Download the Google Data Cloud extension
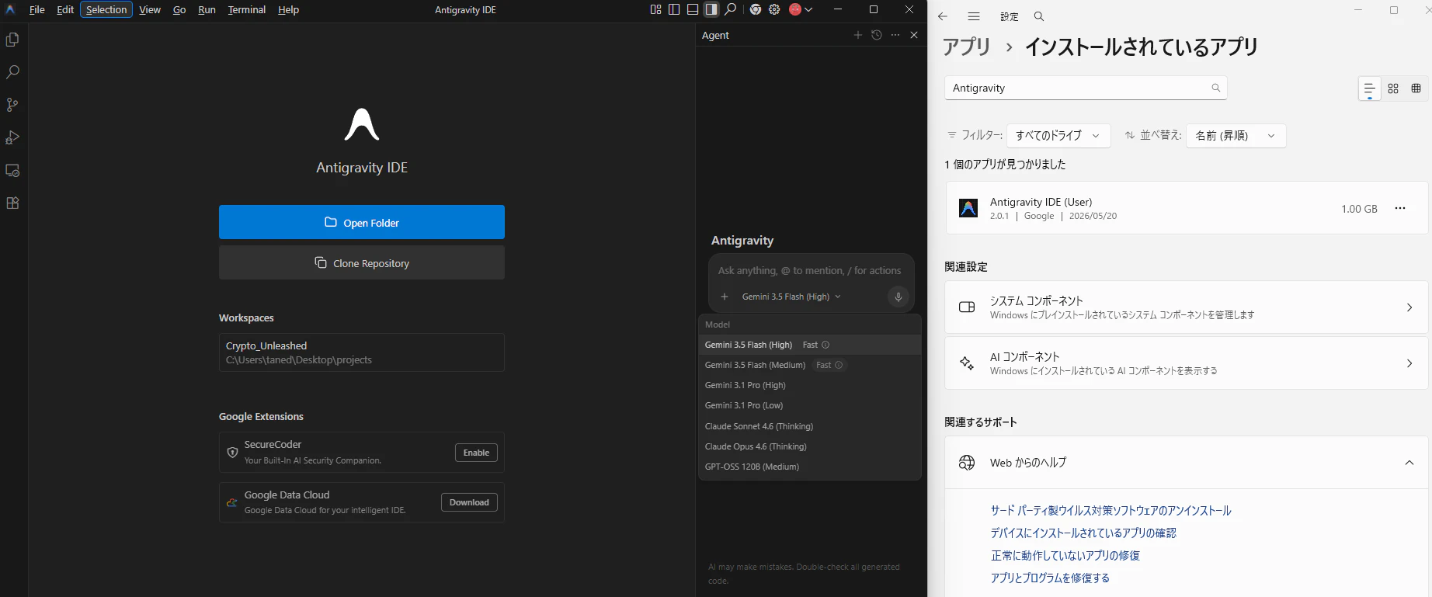This screenshot has height=597, width=1432. point(469,502)
